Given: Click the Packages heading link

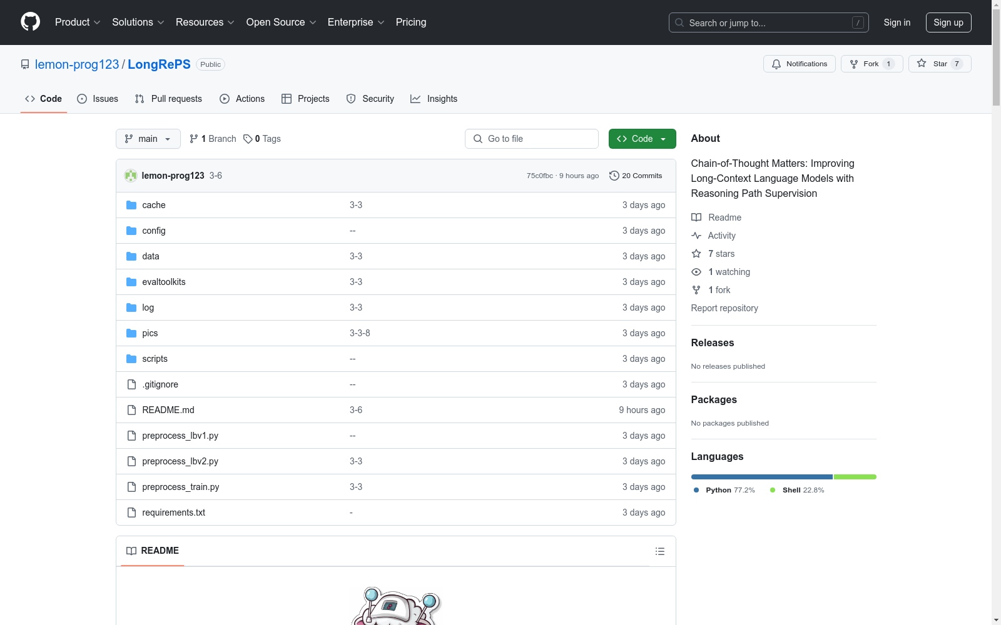Looking at the screenshot, I should coord(714,399).
